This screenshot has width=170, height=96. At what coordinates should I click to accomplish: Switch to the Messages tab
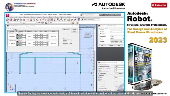click(x=14, y=29)
